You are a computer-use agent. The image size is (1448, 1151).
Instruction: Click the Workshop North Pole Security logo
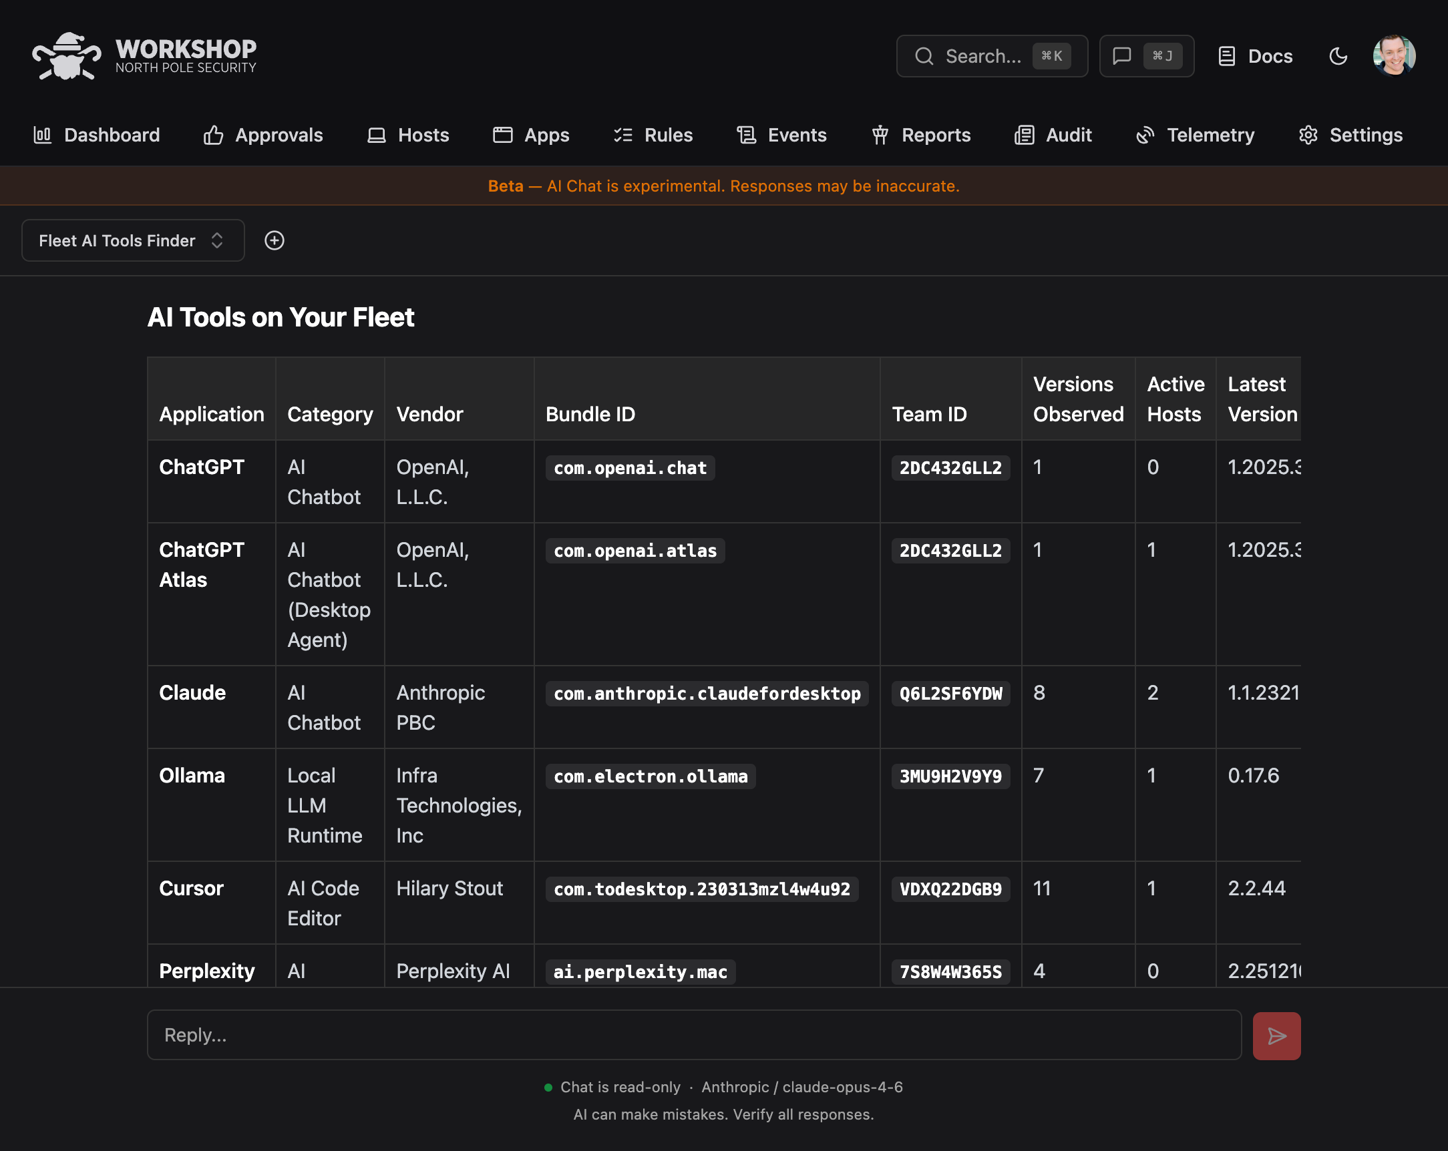click(x=144, y=55)
